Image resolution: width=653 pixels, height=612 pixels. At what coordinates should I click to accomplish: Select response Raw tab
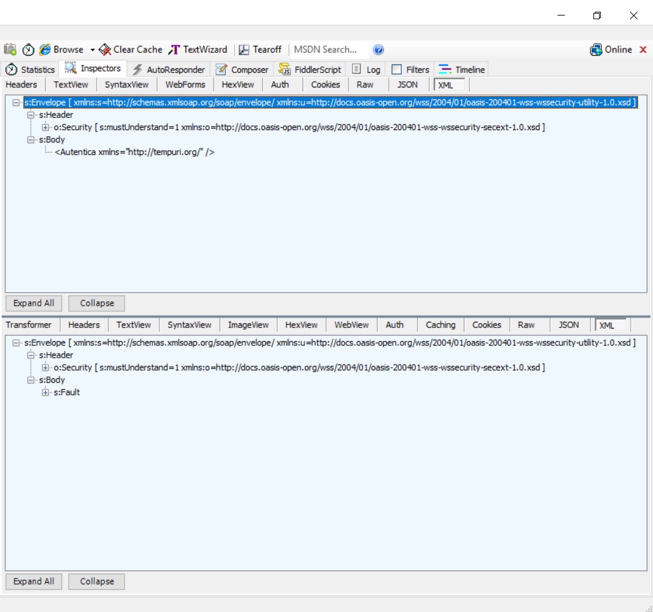tap(526, 325)
